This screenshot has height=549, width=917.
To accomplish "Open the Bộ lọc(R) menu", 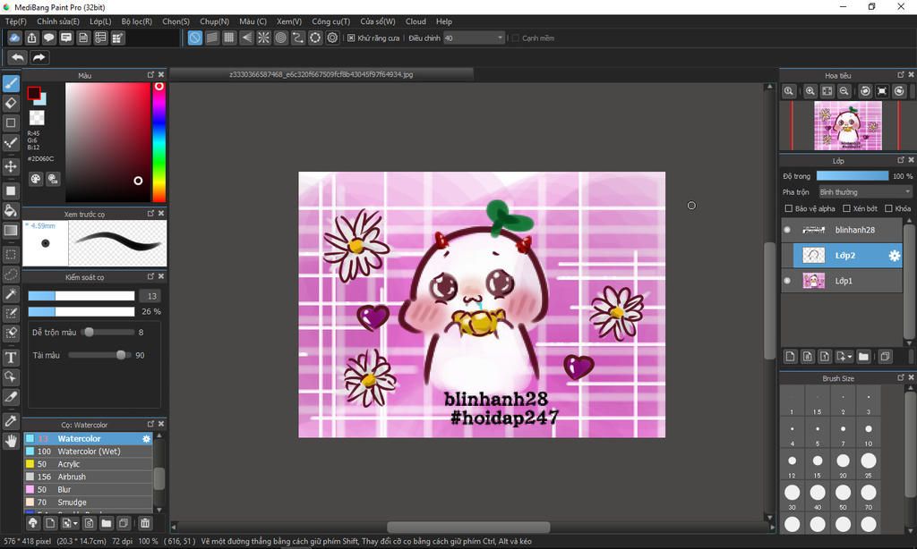I will 137,21.
